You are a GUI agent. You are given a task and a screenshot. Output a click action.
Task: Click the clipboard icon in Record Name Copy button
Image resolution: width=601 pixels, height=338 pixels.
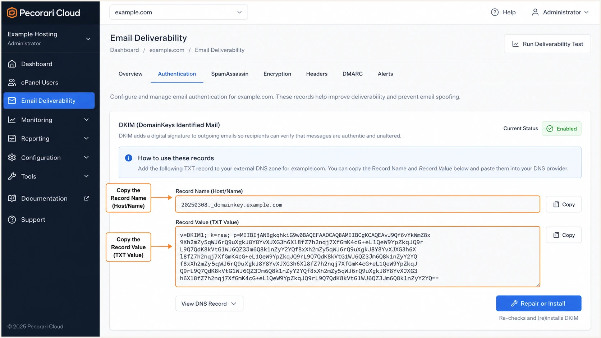click(x=556, y=204)
